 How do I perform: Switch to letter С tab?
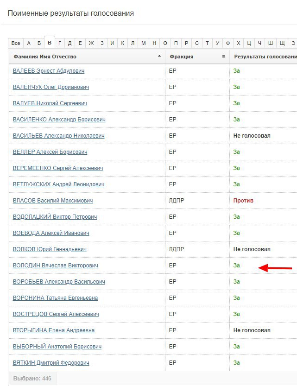click(197, 43)
